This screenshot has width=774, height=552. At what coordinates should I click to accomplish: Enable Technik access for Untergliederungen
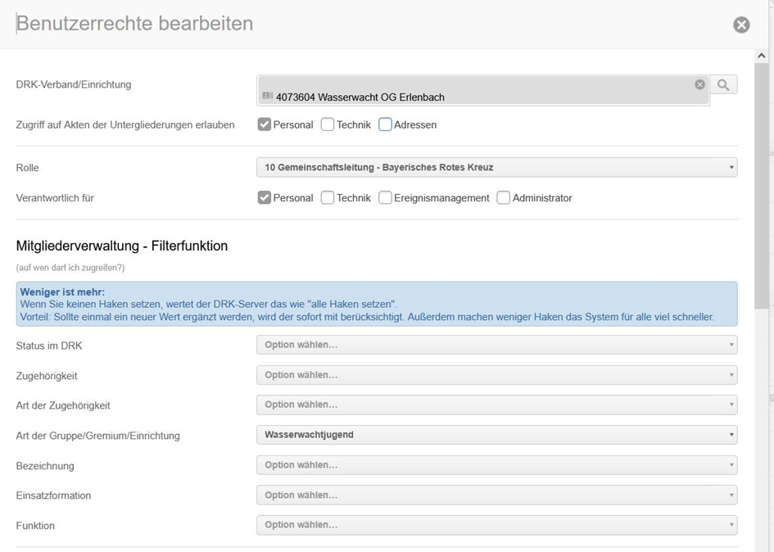pos(328,125)
